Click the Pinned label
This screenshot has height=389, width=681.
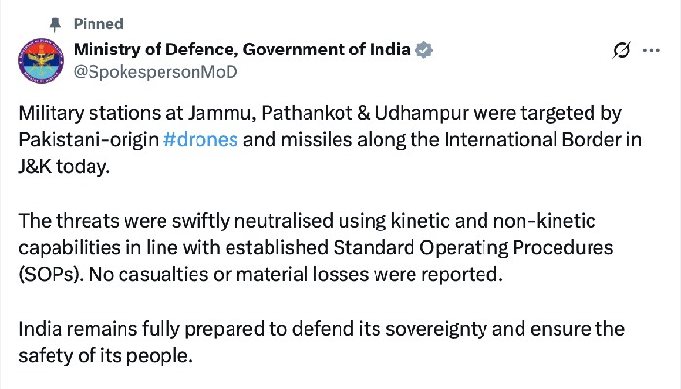tap(98, 24)
